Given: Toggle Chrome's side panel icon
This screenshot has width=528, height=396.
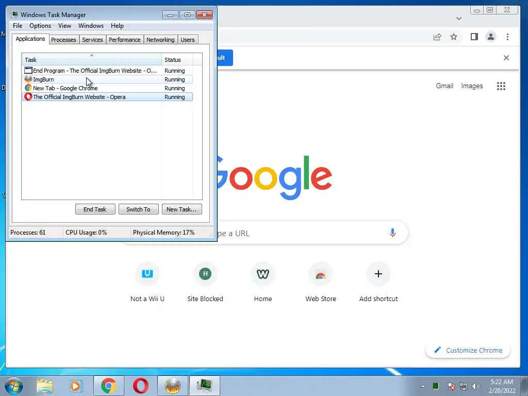Looking at the screenshot, I should 474,37.
